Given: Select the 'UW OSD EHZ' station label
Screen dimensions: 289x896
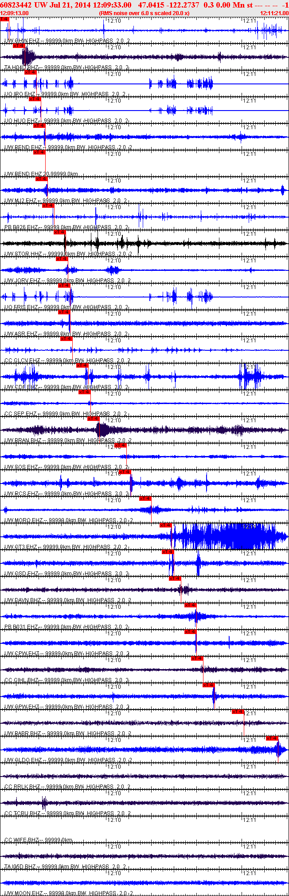Looking at the screenshot, I should pyautogui.click(x=66, y=574).
